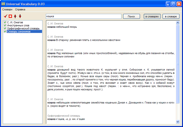Click the entry starting 'Род железных шипов'
The height and width of the screenshot is (127, 183).
(111, 55)
